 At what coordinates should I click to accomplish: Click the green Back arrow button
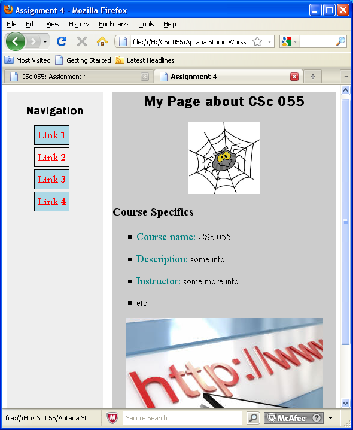tap(16, 41)
